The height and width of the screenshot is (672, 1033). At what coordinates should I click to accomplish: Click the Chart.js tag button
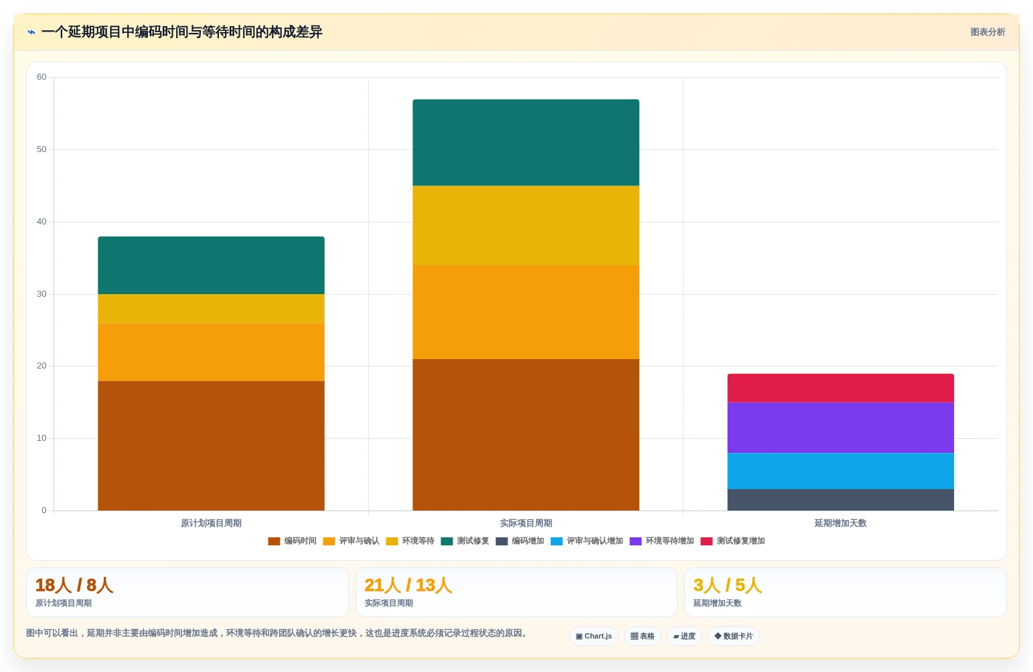[x=594, y=636]
